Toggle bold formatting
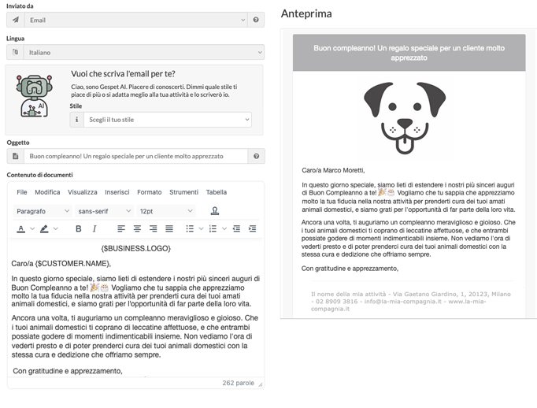The width and height of the screenshot is (537, 408). [x=79, y=229]
